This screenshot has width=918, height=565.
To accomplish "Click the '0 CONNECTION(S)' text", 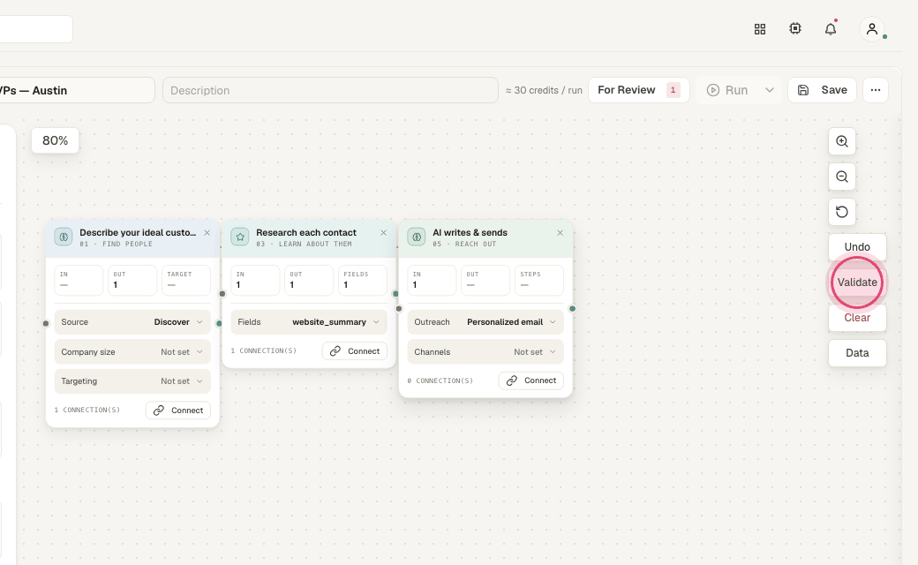I will 440,380.
